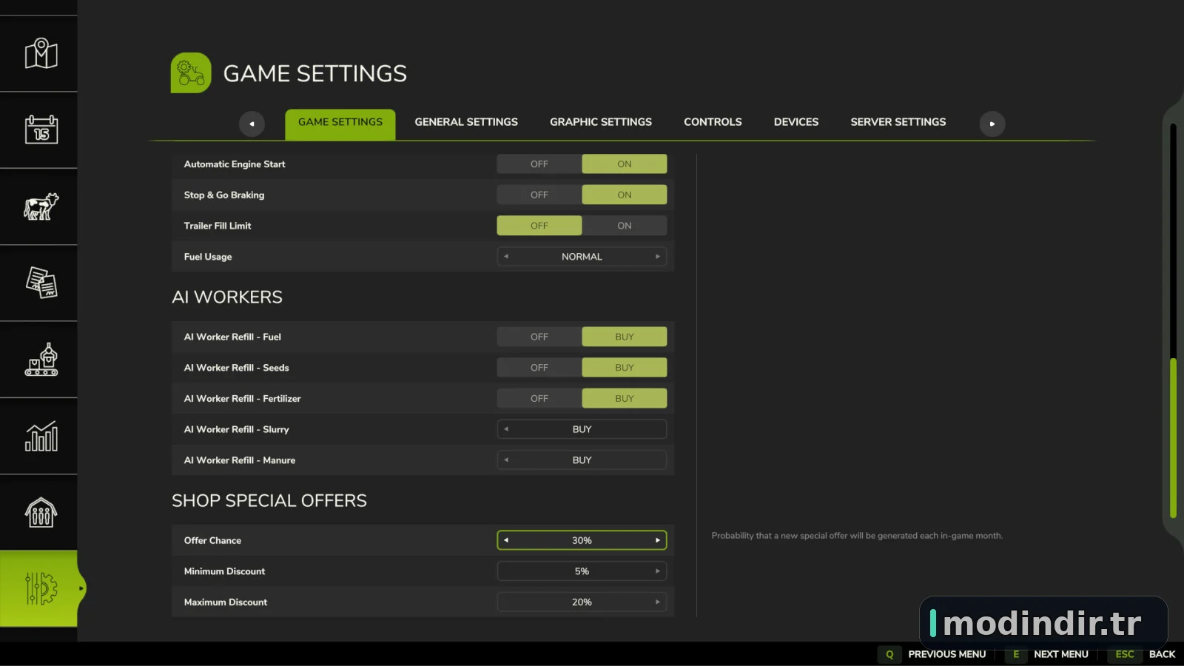Click the left tab navigation arrow
The image size is (1184, 666).
click(252, 124)
